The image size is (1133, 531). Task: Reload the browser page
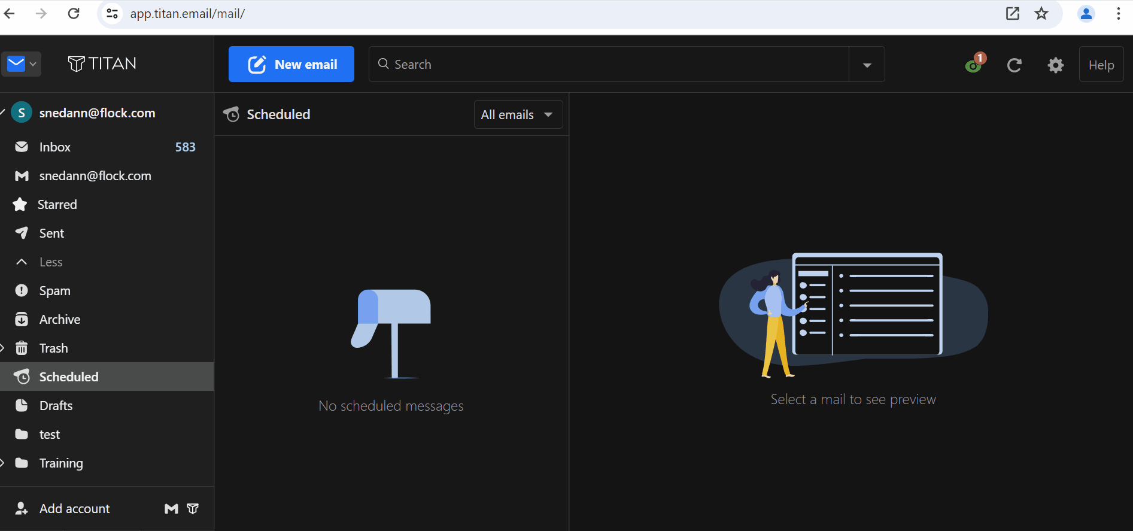tap(74, 13)
